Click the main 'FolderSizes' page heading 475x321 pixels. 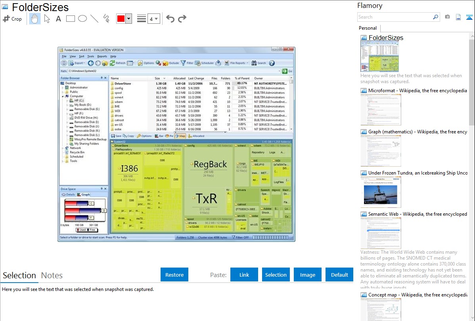[x=40, y=7]
